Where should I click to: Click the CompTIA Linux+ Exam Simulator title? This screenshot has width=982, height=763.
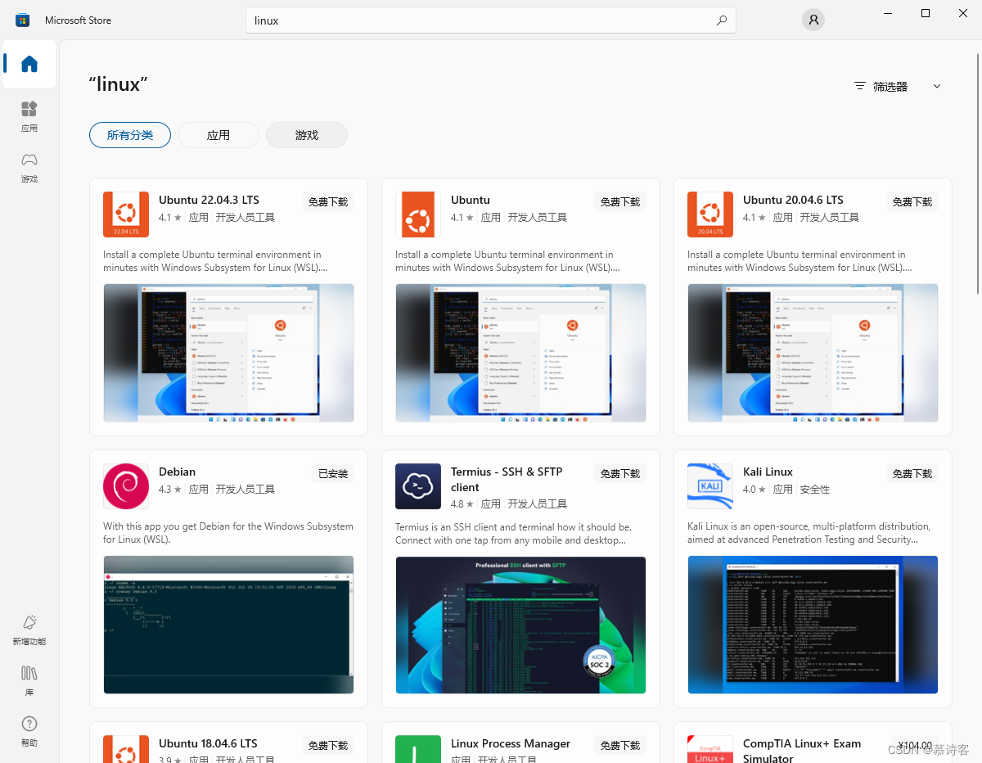pos(802,751)
